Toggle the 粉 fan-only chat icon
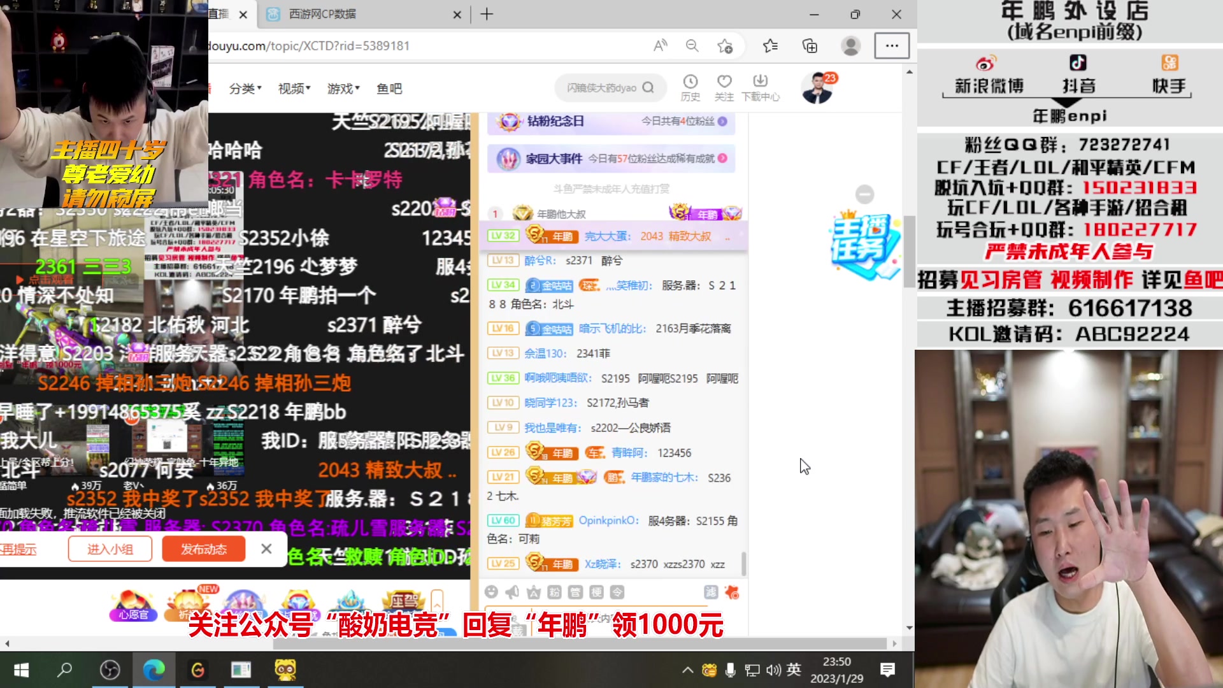The width and height of the screenshot is (1223, 688). point(555,592)
